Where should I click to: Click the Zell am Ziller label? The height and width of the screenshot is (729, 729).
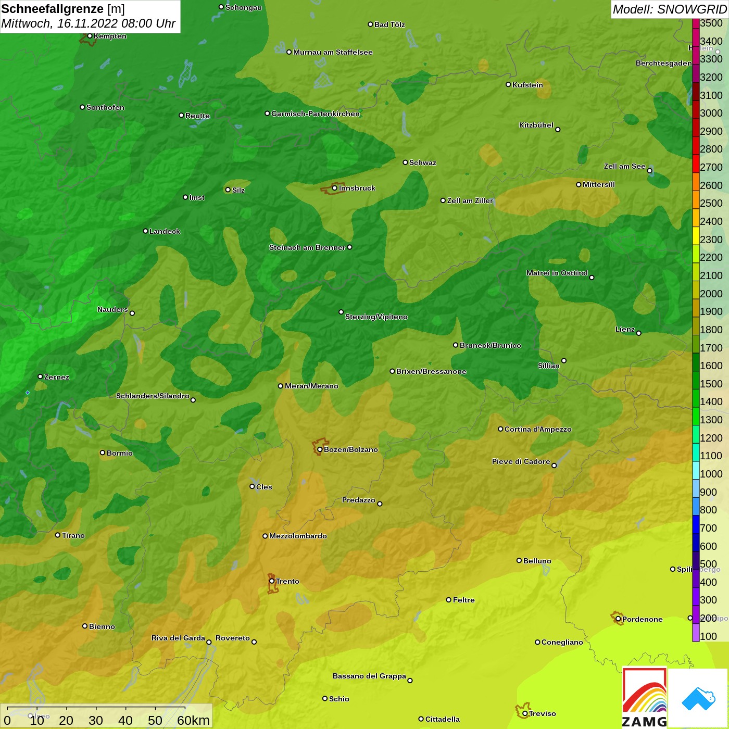click(470, 200)
